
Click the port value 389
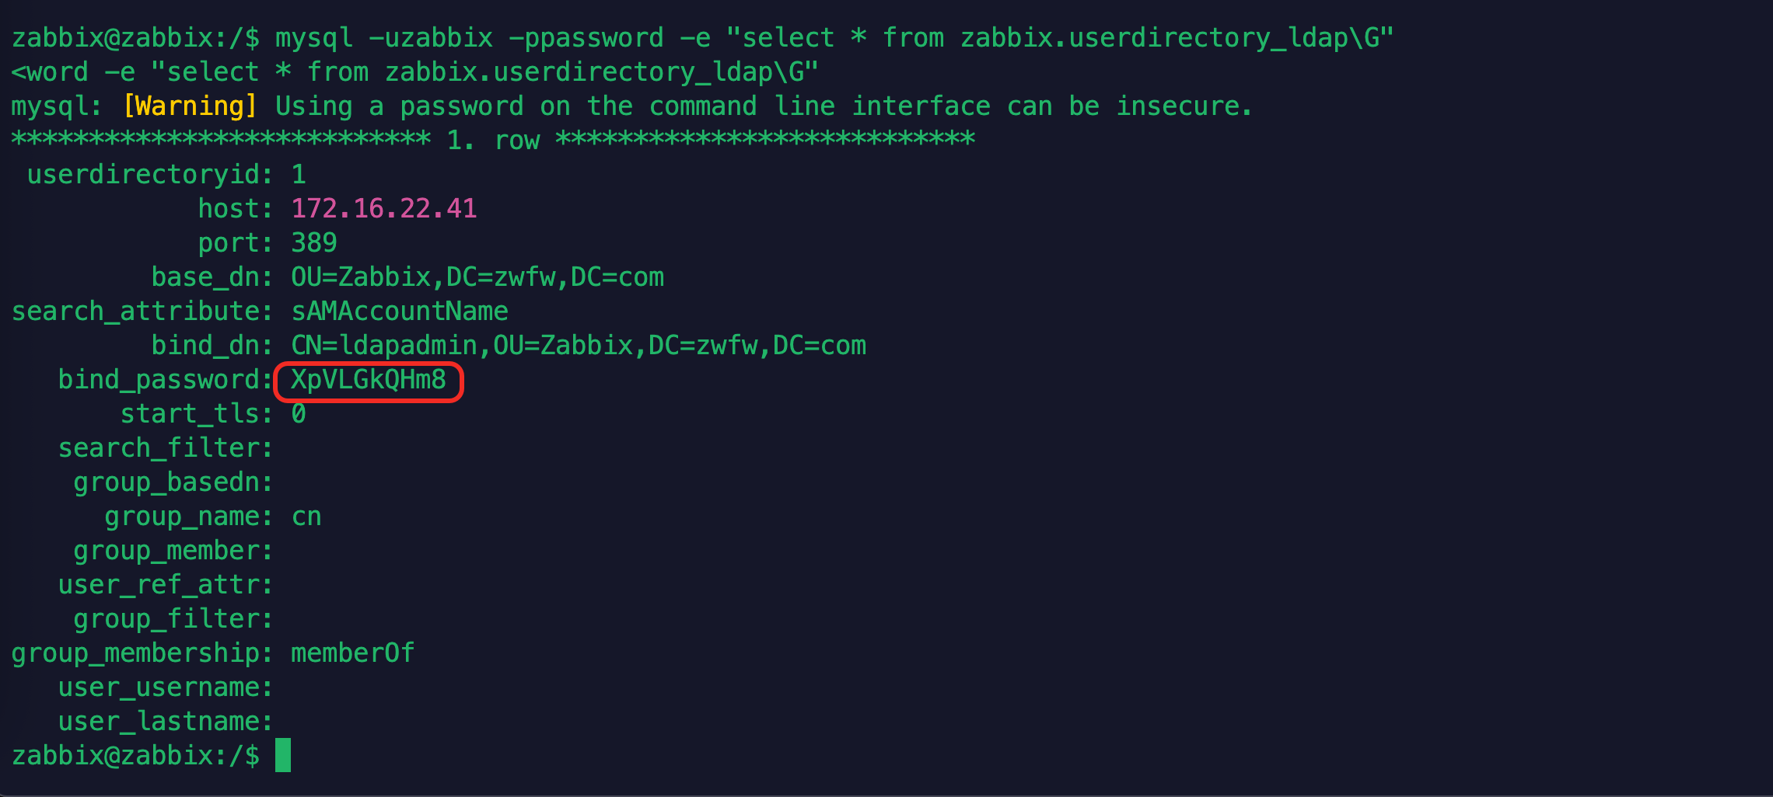tap(314, 242)
